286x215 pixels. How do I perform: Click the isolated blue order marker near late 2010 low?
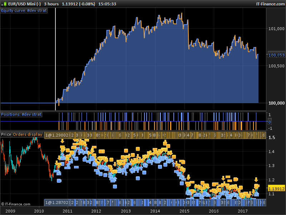pos(59,181)
